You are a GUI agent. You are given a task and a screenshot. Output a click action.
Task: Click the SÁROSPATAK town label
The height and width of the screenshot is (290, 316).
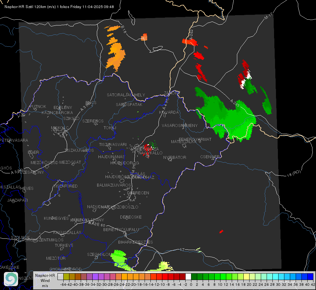point(129,105)
